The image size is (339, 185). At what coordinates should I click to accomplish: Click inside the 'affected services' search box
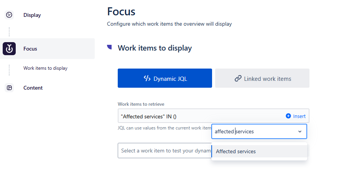253,131
